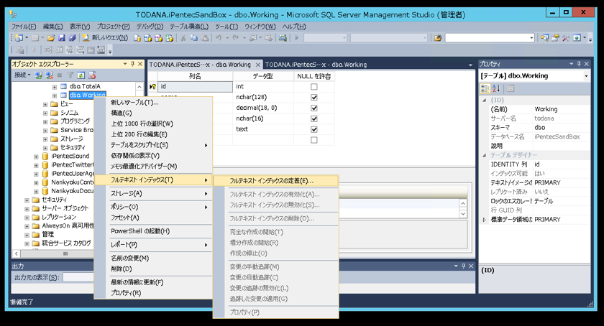
Task: Click the Working value of the (名前) property
Action: 546,109
